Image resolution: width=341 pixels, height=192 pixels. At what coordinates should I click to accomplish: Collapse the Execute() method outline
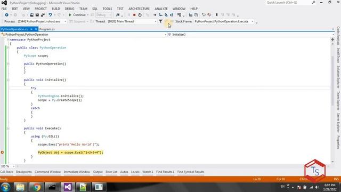8,128
